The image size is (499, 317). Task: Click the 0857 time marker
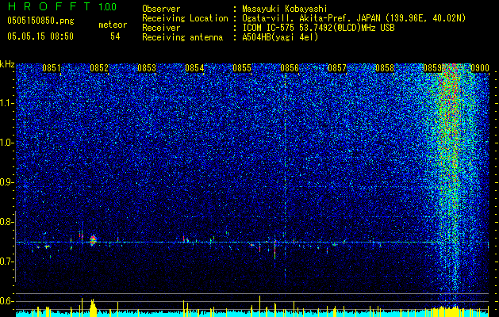[x=337, y=68]
